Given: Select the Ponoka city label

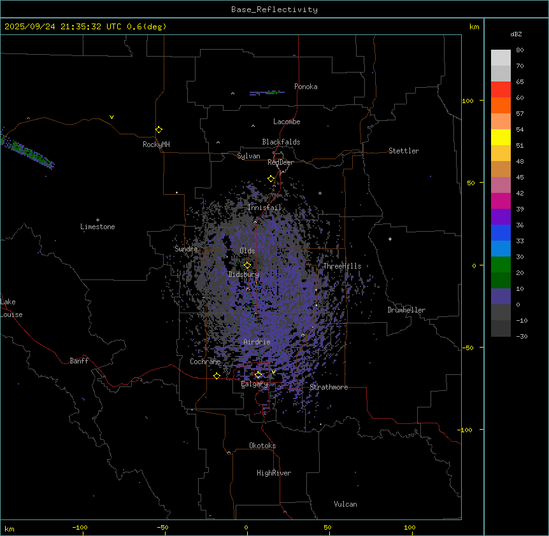Looking at the screenshot, I should tap(306, 87).
